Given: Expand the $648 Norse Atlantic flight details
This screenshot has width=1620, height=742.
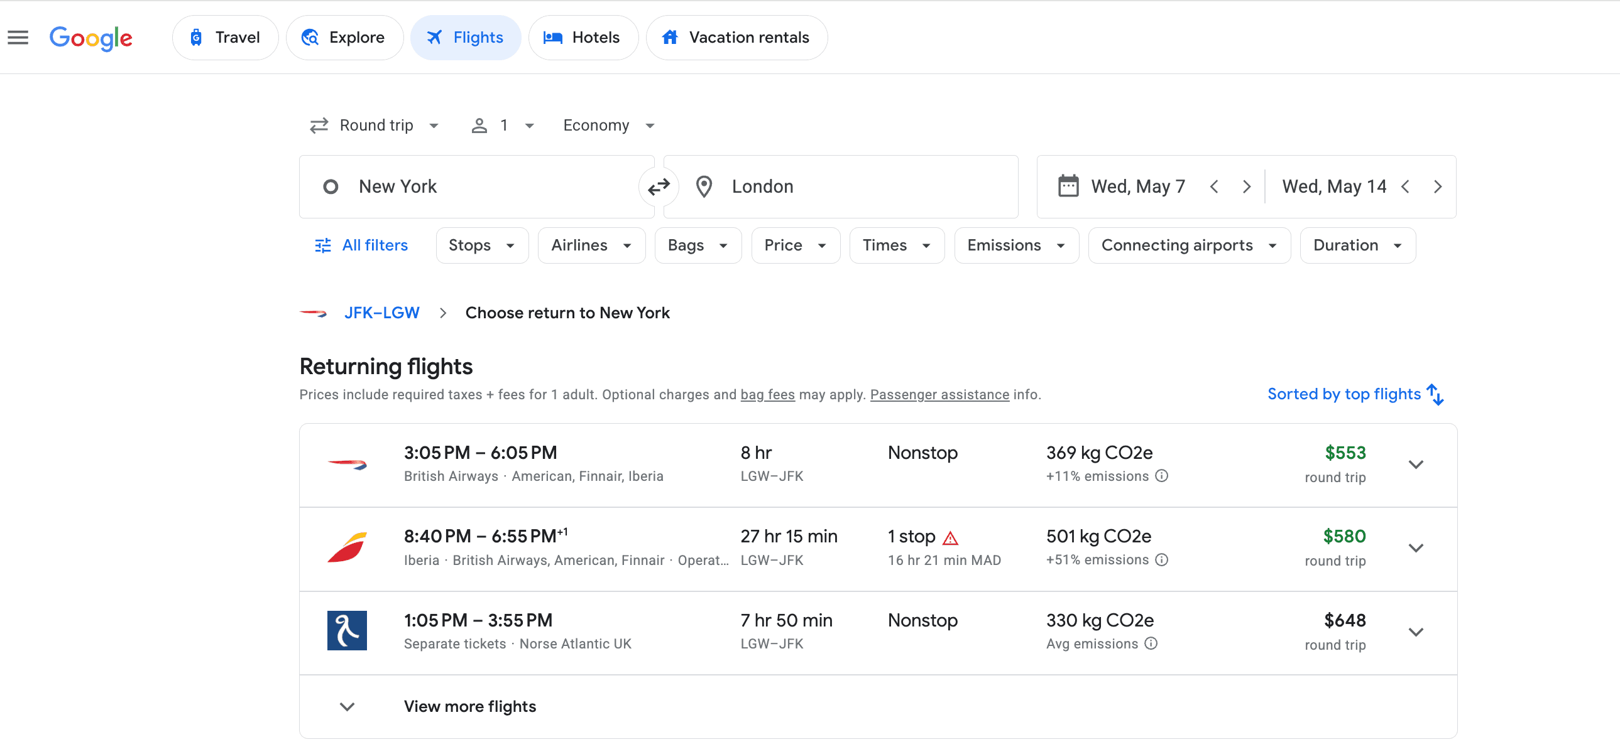Looking at the screenshot, I should [1416, 632].
